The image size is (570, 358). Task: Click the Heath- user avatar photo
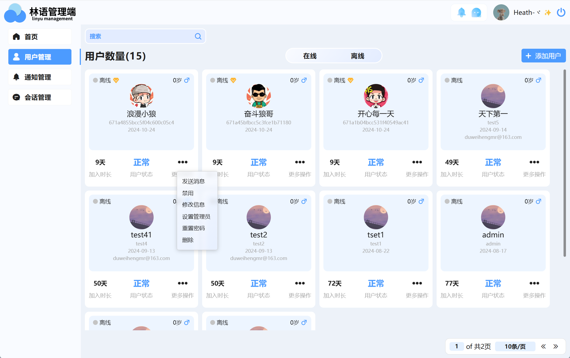(x=501, y=12)
